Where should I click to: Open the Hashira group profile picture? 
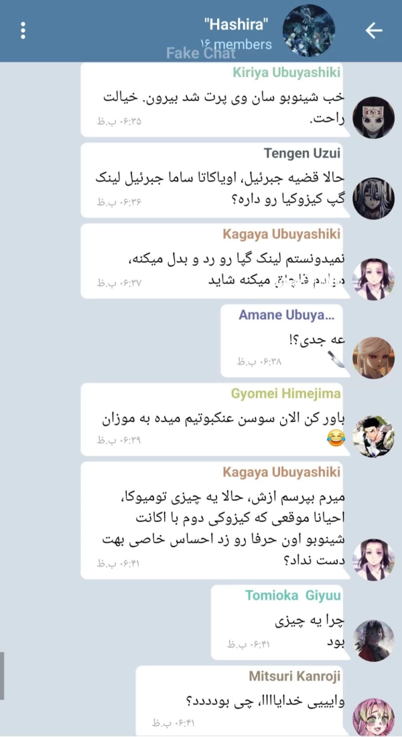[x=309, y=31]
